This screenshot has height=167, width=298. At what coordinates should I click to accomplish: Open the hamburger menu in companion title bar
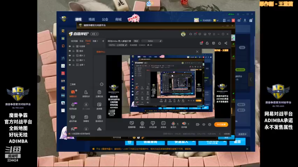214,34
